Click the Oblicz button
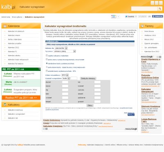Image resolution: width=164 pixels, height=152 pixels. coord(90,105)
